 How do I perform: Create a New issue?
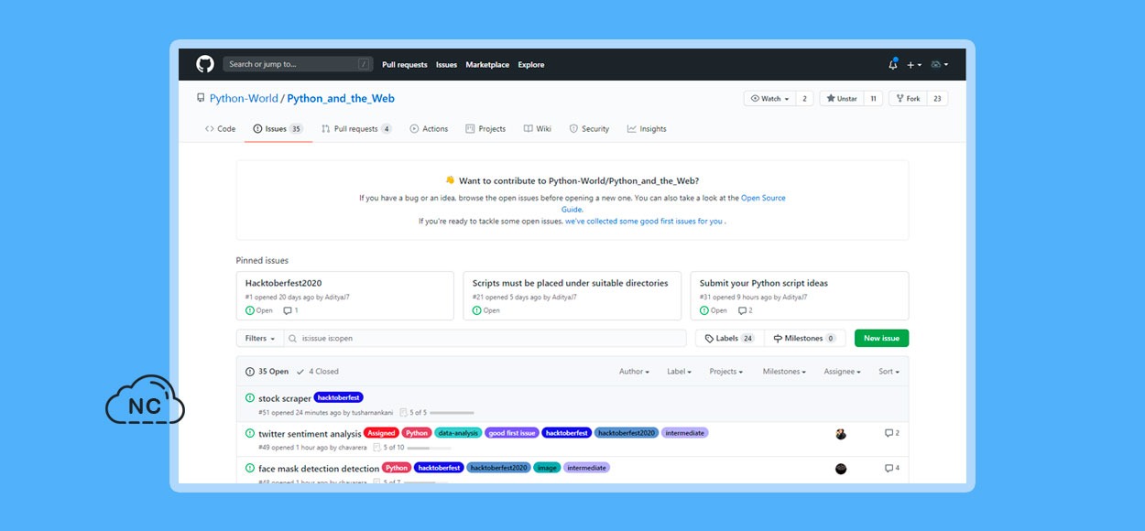click(881, 339)
